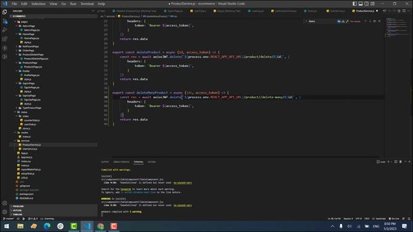
Task: Expand replace mode arrow in find widget
Action: click(306, 21)
